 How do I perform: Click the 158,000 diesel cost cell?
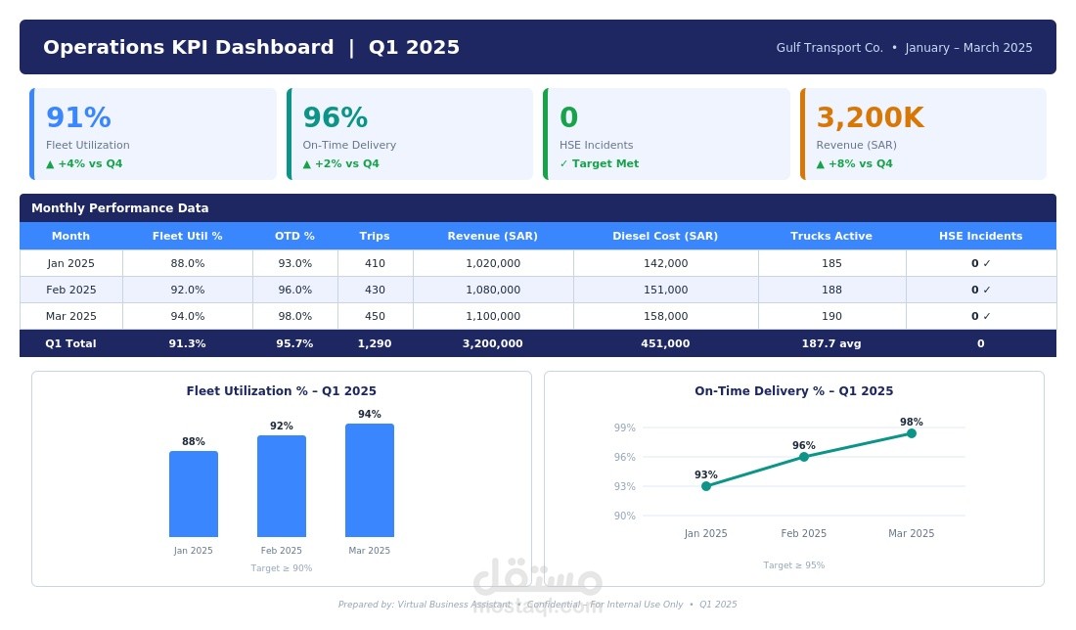[665, 316]
